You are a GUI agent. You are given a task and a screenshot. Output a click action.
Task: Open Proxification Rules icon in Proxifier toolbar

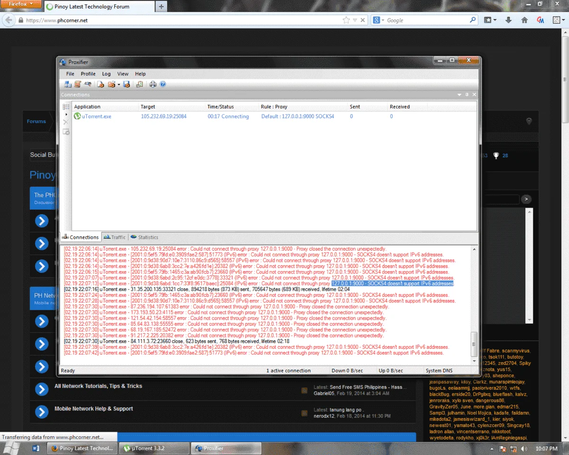point(77,84)
